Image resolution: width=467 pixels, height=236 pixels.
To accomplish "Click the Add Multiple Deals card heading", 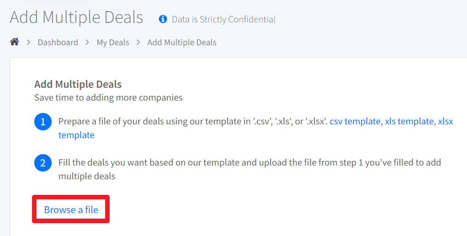I will [x=78, y=84].
